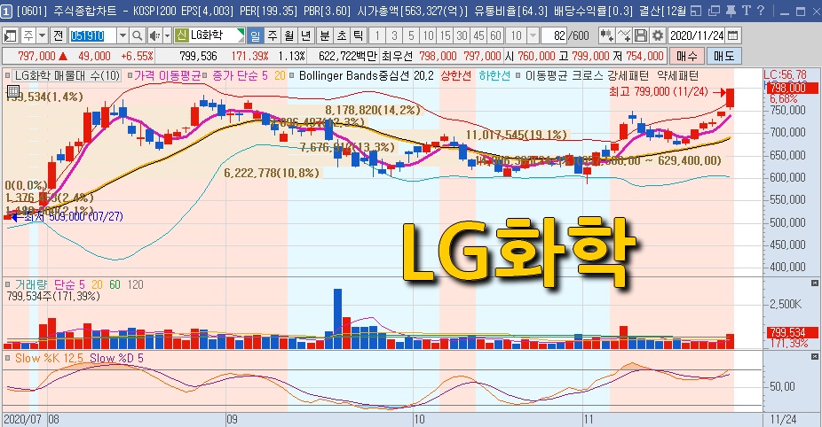Choose interval 1 button

377,35
